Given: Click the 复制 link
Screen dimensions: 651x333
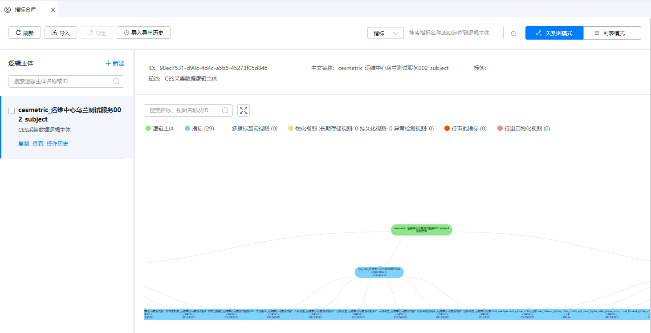Looking at the screenshot, I should click(x=24, y=144).
